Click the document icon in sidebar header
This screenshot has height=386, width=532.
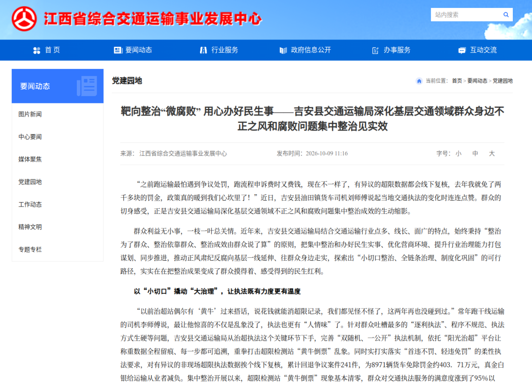tap(87, 86)
